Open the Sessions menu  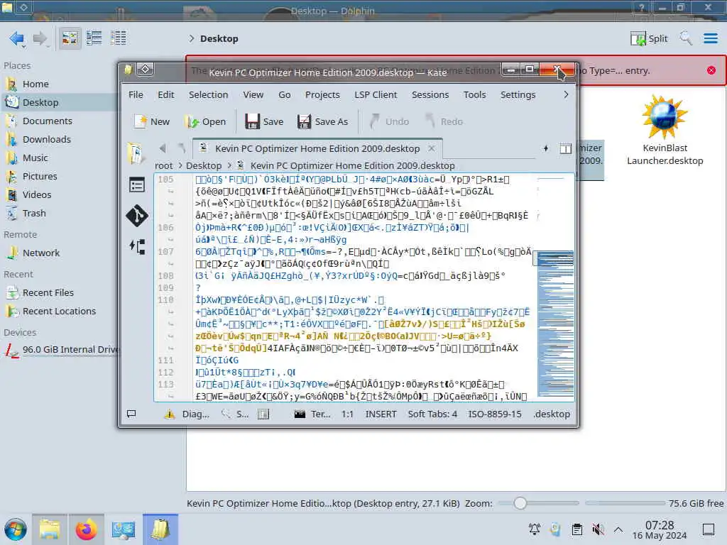pos(430,94)
